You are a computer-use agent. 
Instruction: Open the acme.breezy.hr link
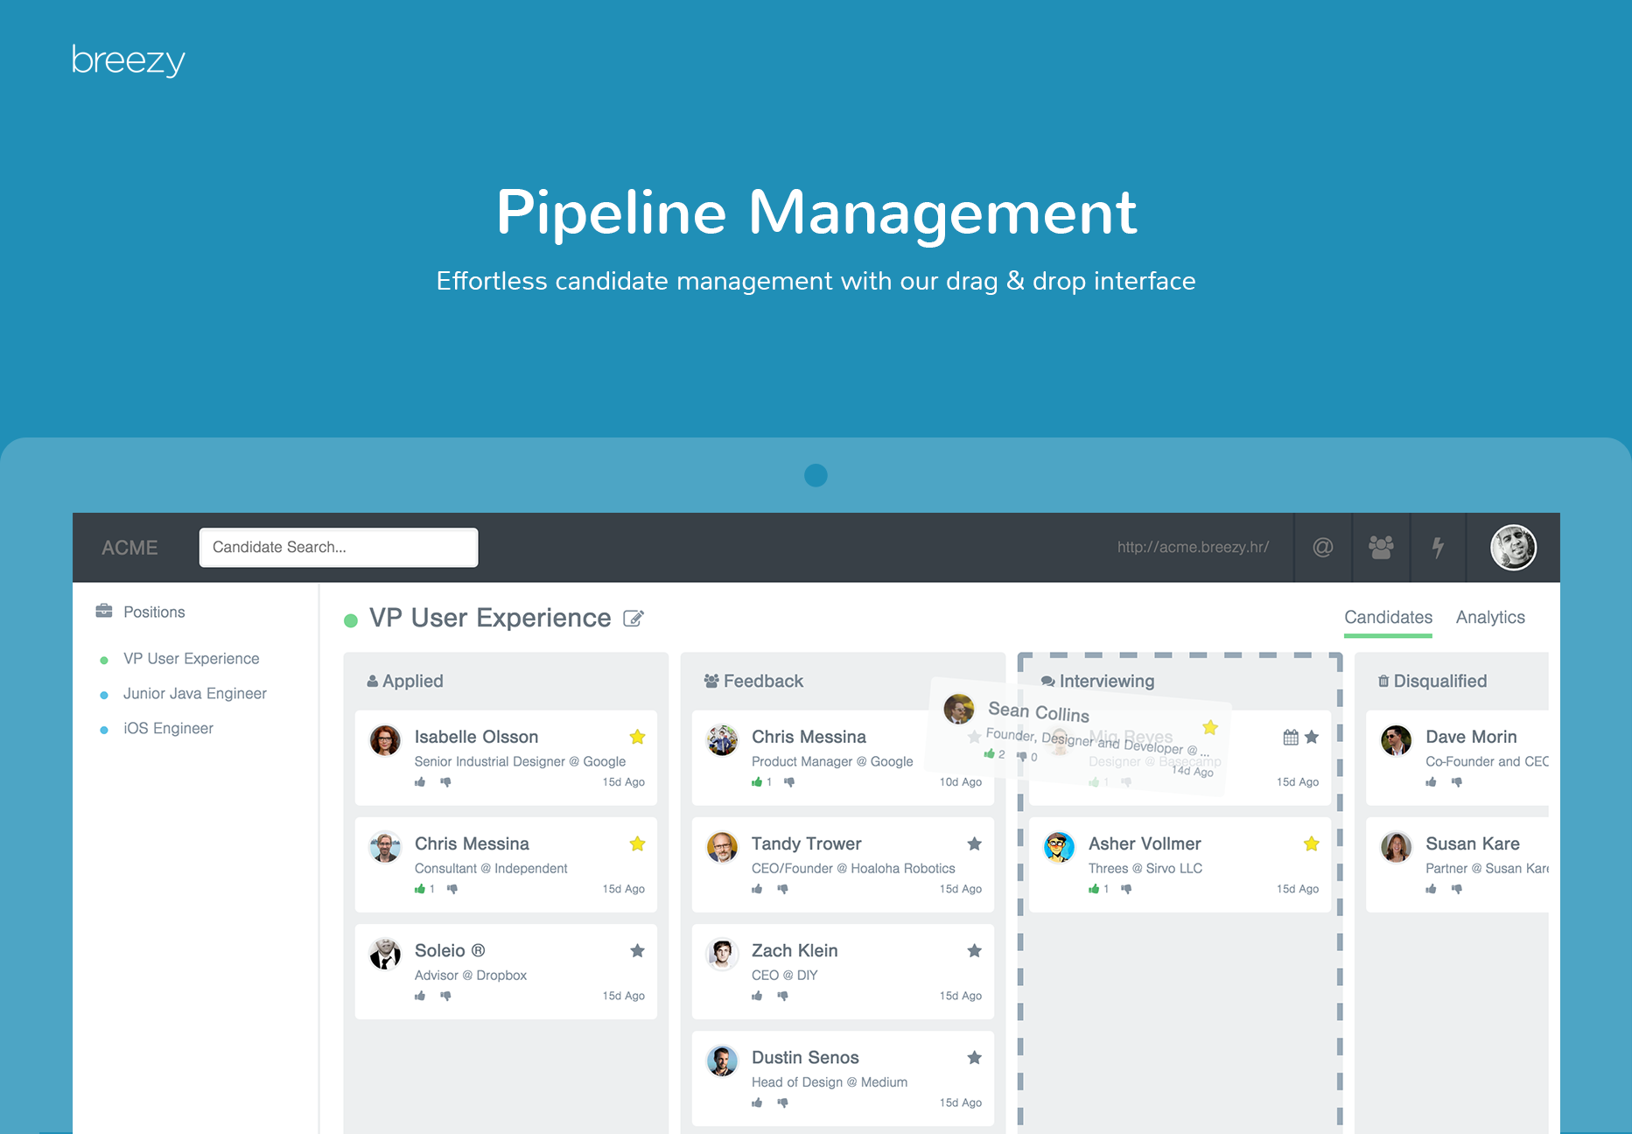[1192, 548]
